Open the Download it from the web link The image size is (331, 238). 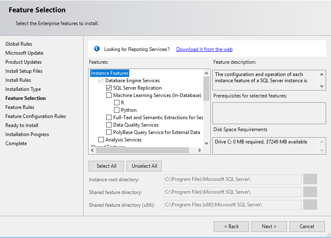coord(204,49)
